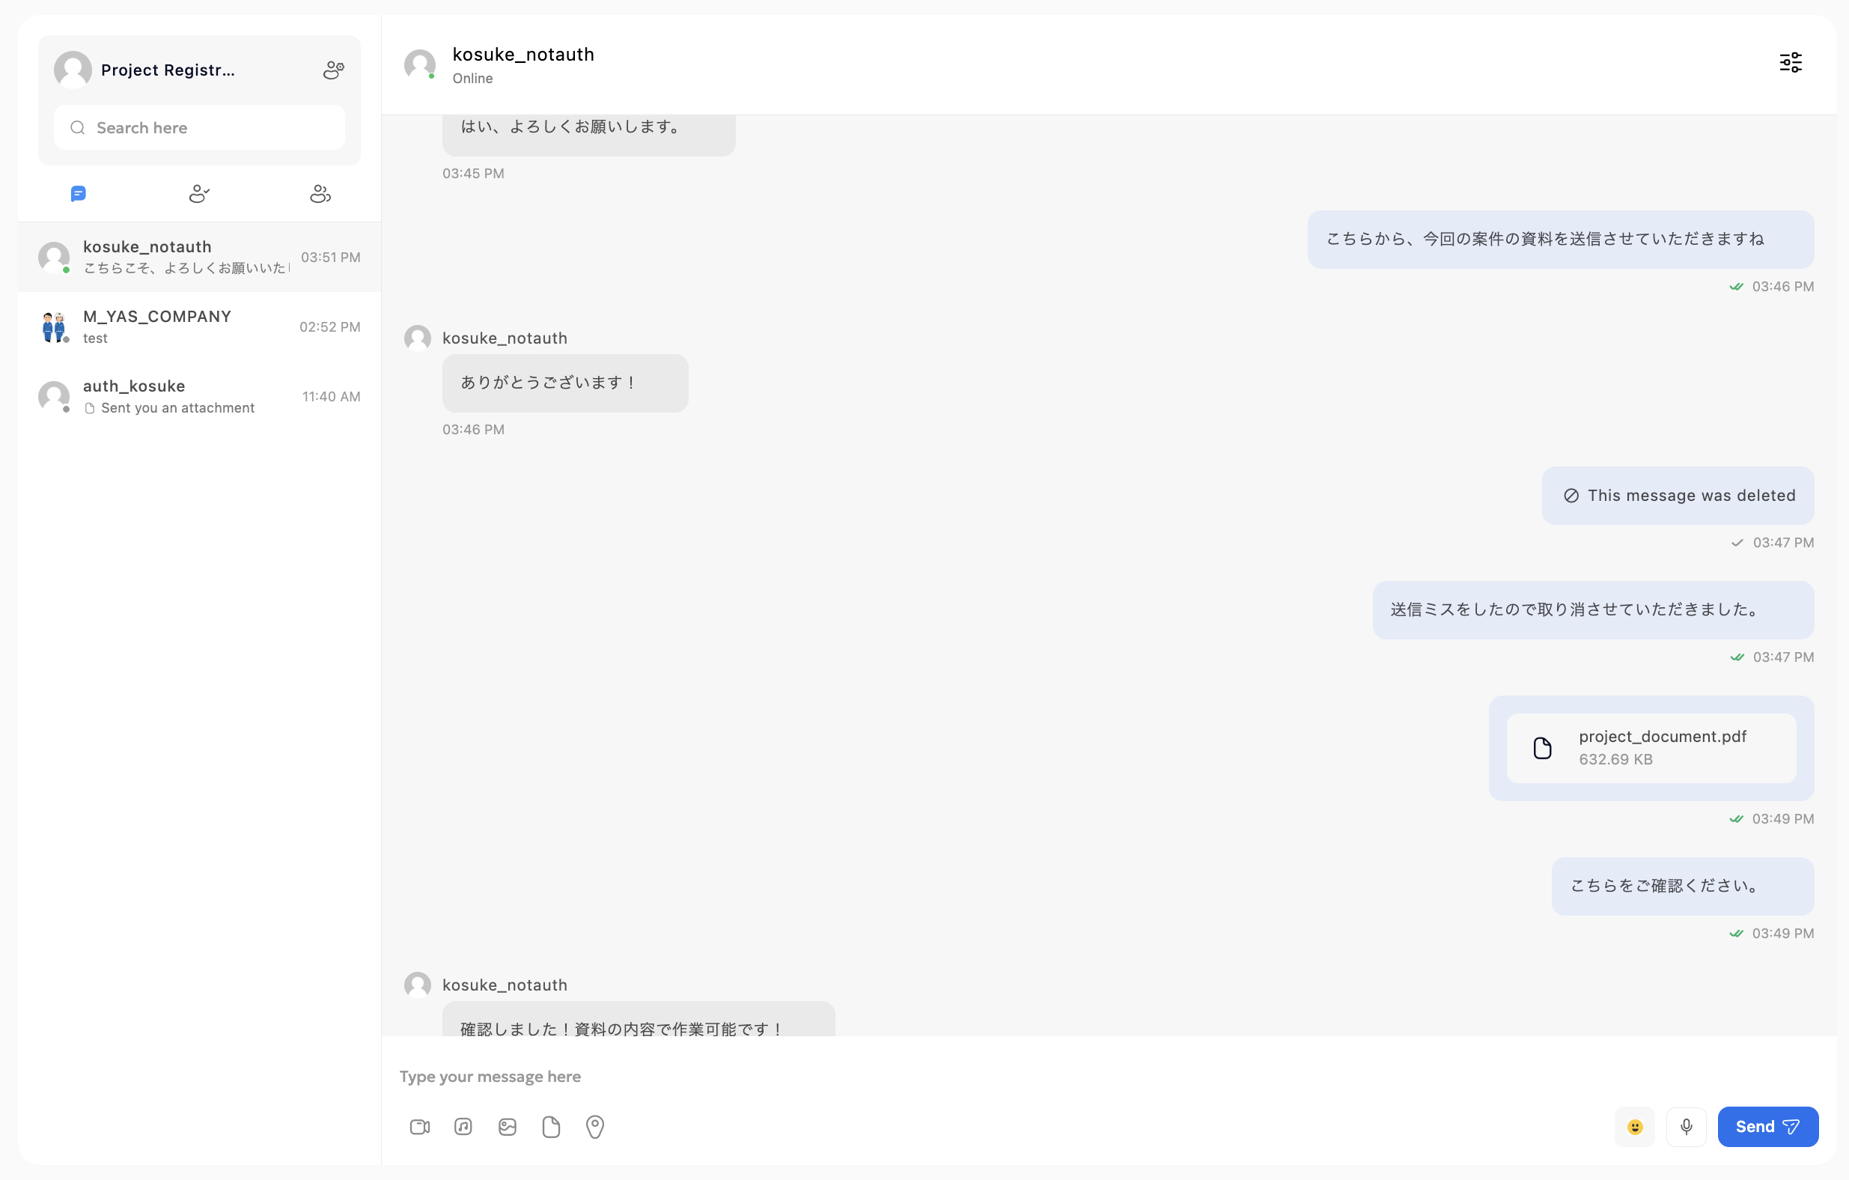Click the audio file attachment icon
The width and height of the screenshot is (1849, 1180).
tap(463, 1126)
